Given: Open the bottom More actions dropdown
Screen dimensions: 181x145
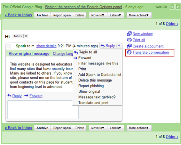Looking at the screenshot, I should [139, 128].
